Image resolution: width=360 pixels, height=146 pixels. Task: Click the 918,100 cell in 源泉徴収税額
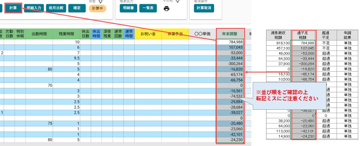pyautogui.click(x=279, y=43)
